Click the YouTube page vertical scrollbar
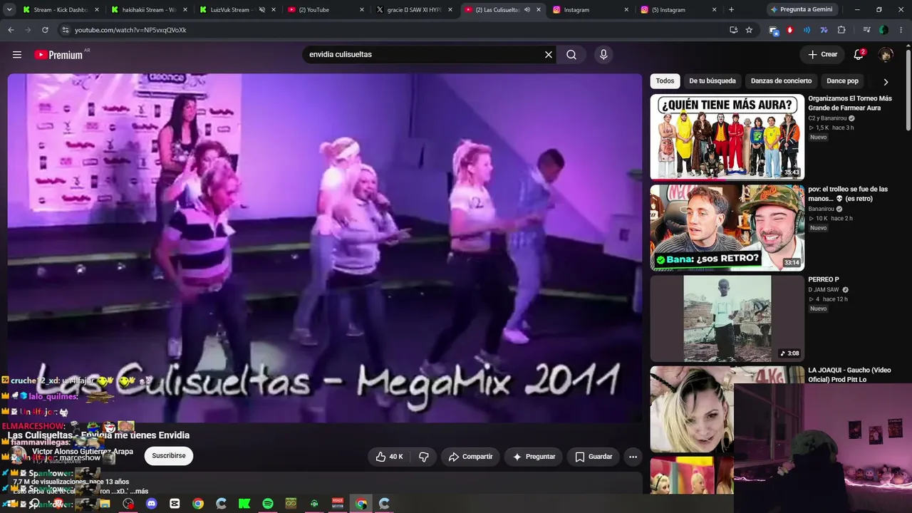This screenshot has height=513, width=912. pos(908,90)
